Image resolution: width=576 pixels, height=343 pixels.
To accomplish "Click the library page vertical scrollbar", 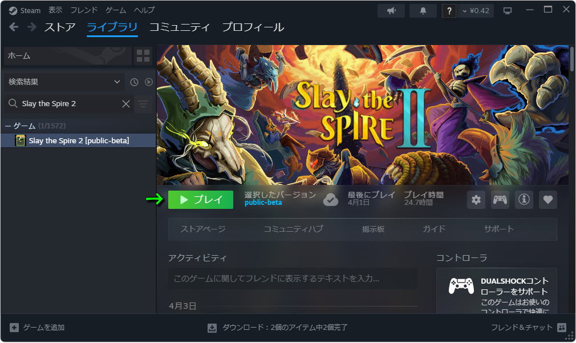I will click(x=571, y=59).
